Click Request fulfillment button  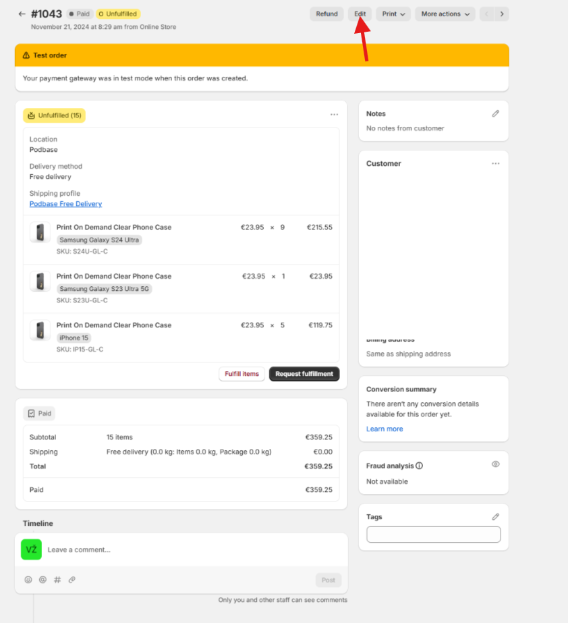point(304,374)
